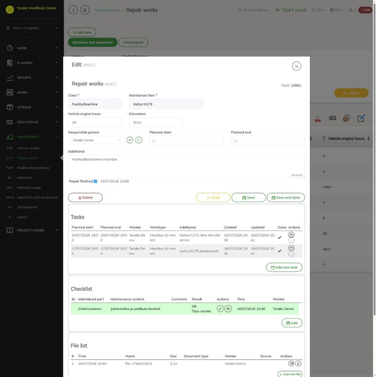Click Save and close button
Image resolution: width=376 pixels, height=377 pixels.
click(x=286, y=197)
